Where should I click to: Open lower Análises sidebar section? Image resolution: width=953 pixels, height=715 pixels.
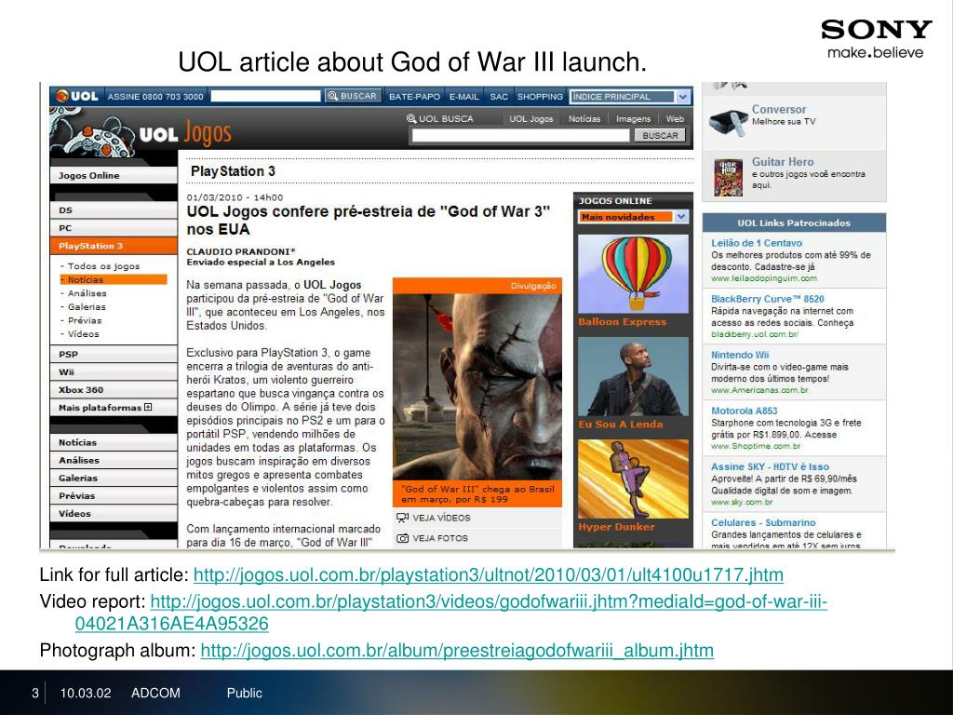pyautogui.click(x=114, y=460)
